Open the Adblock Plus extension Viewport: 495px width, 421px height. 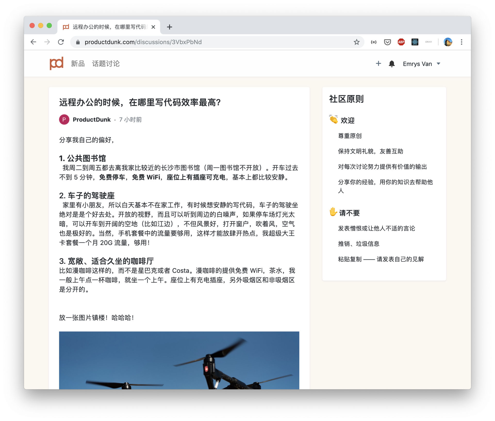coord(401,42)
